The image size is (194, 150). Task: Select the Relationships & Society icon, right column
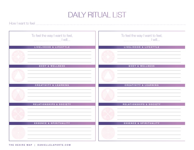[108, 114]
